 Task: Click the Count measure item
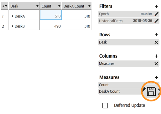point(129,85)
